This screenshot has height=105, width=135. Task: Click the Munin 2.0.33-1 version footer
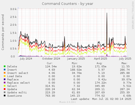click(x=67, y=102)
